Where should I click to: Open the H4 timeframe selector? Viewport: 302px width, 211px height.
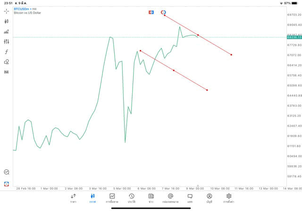point(7,72)
